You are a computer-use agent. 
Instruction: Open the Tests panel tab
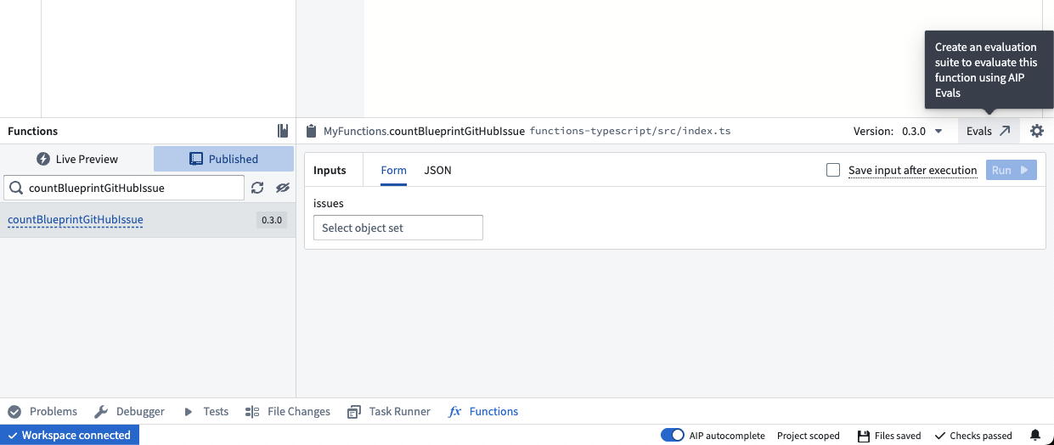point(206,411)
